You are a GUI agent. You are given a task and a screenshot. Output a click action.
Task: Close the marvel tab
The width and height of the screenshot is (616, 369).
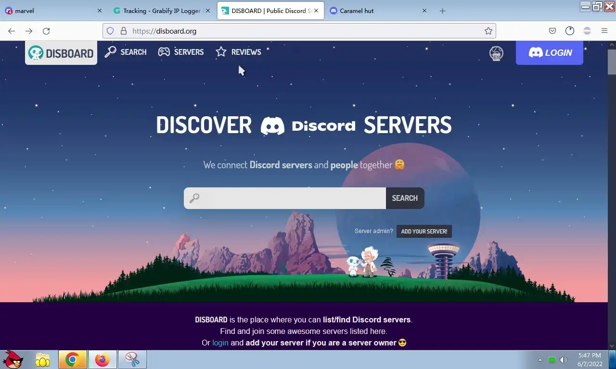coord(100,11)
